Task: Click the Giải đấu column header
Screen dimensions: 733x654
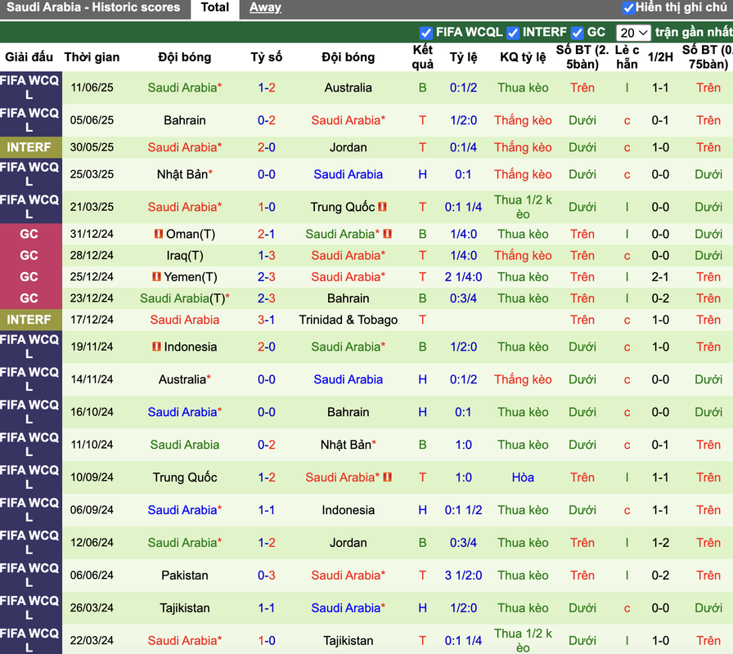Action: tap(29, 57)
